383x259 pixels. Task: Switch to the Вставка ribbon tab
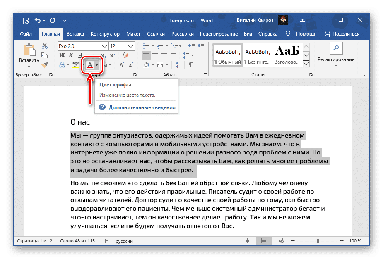coord(75,34)
